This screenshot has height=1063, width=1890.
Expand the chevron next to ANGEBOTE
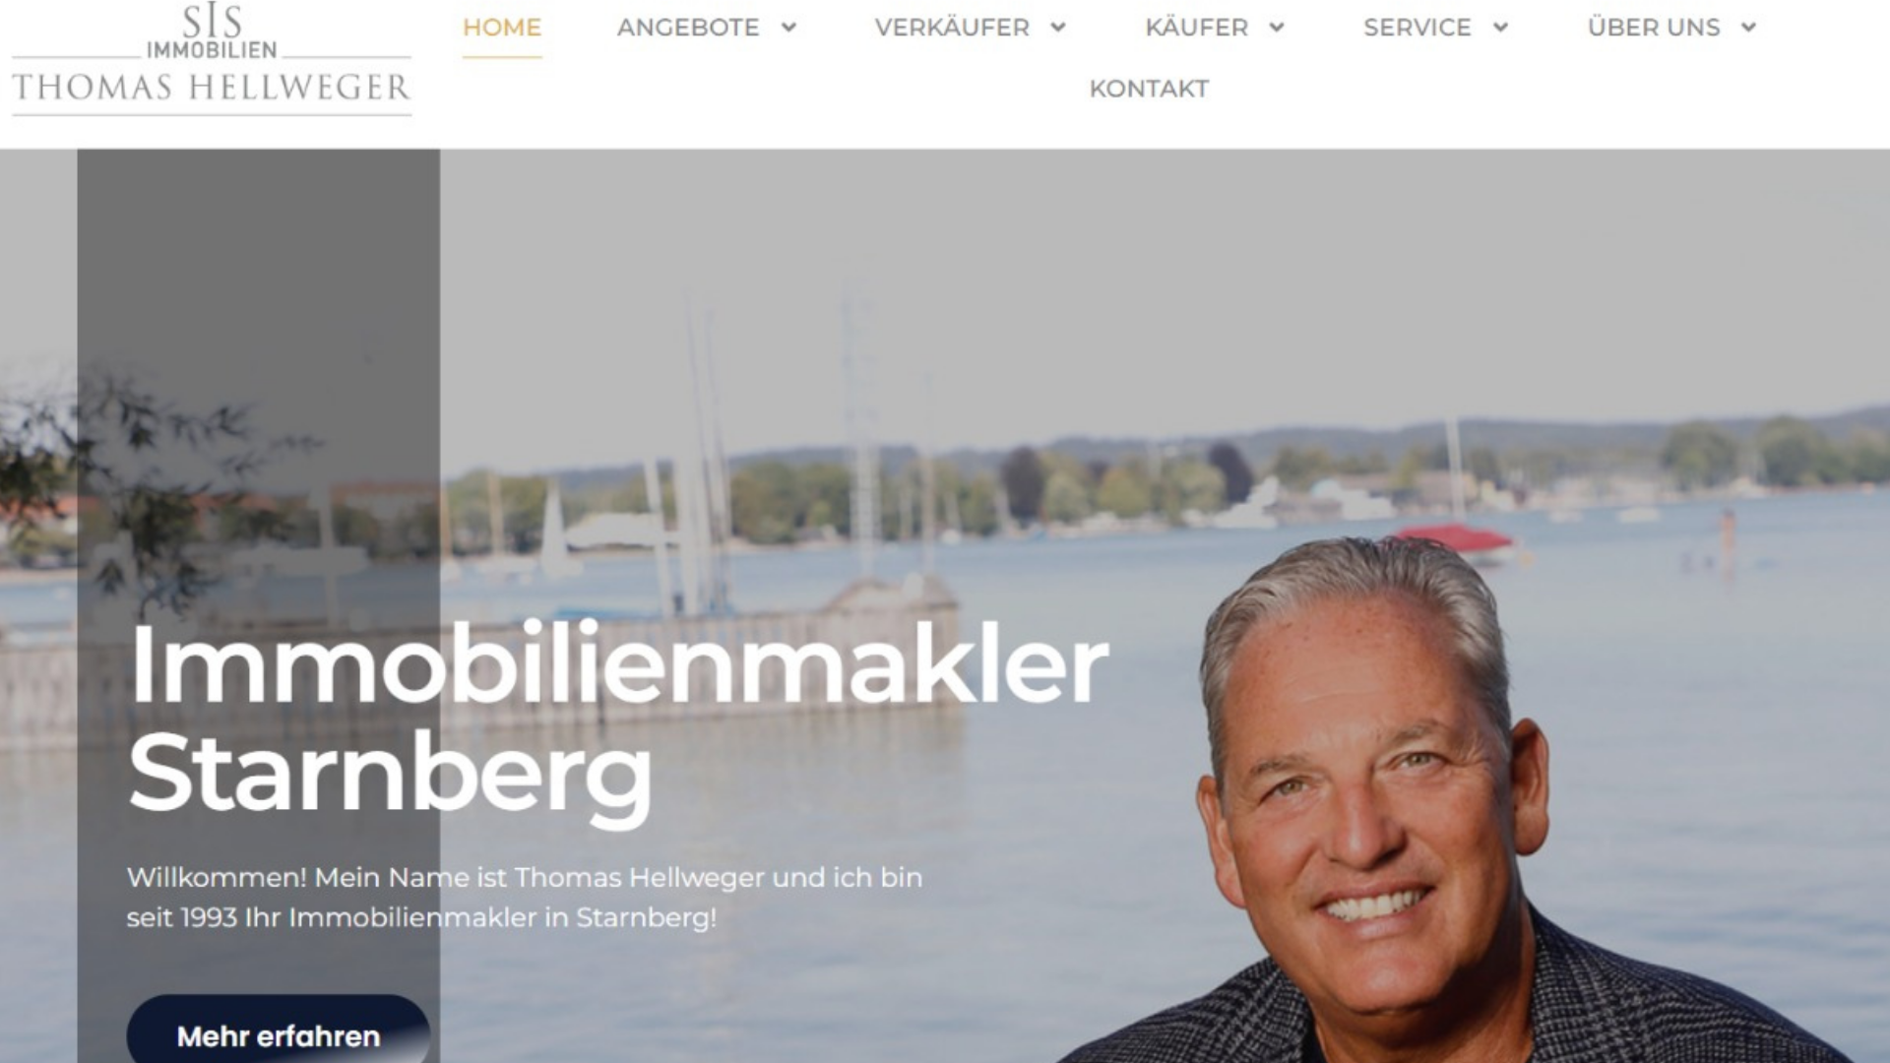pyautogui.click(x=788, y=28)
